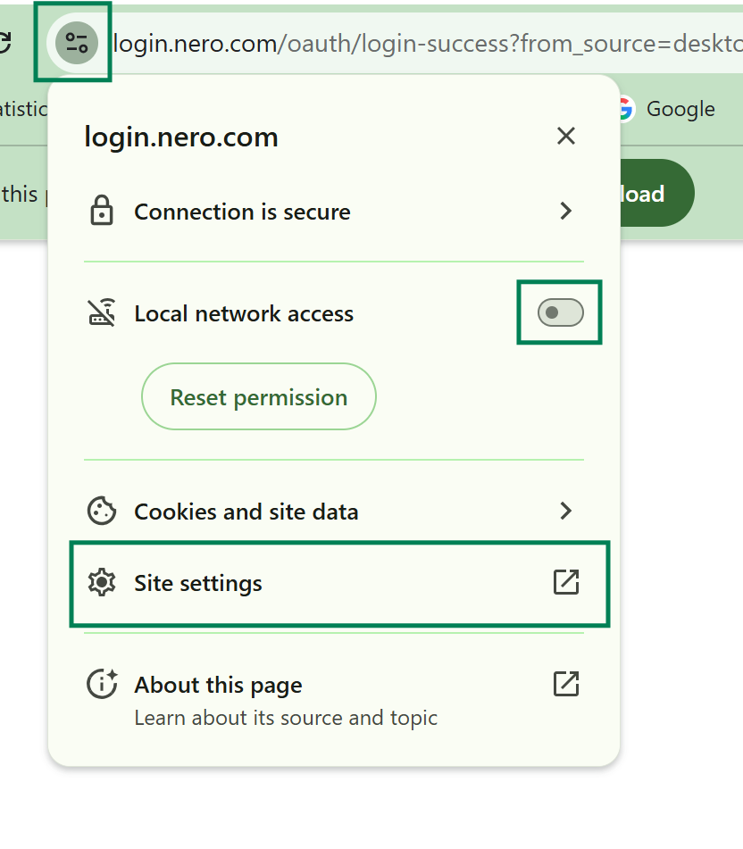Expand Connection is secure details chevron

coord(565,212)
